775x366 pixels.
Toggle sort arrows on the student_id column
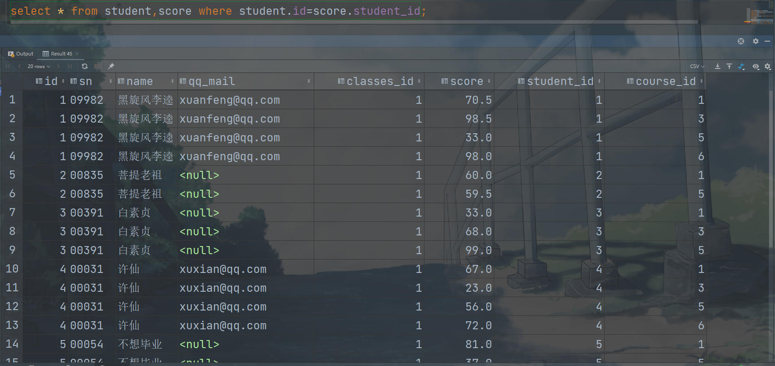[x=599, y=81]
